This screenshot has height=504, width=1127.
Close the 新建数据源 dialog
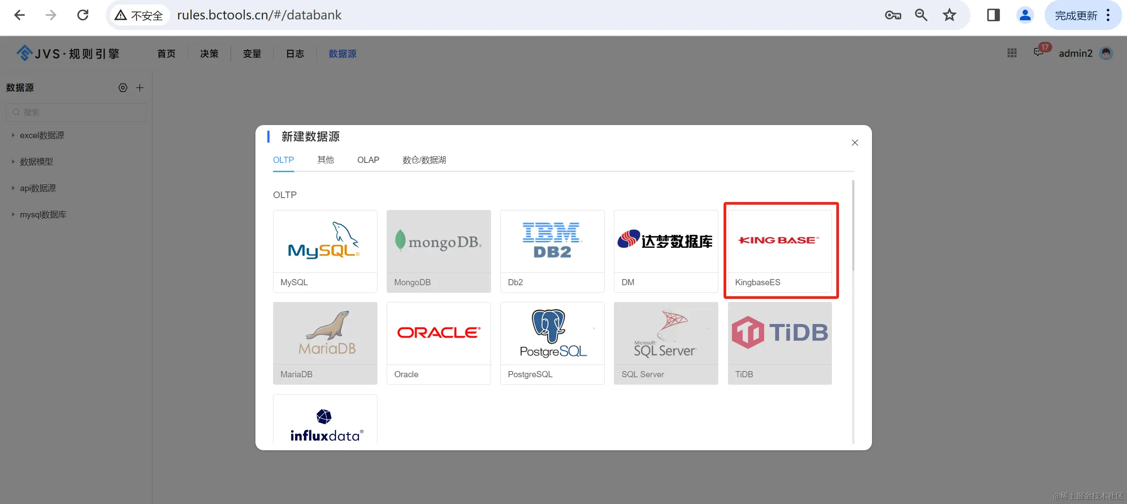pos(854,143)
